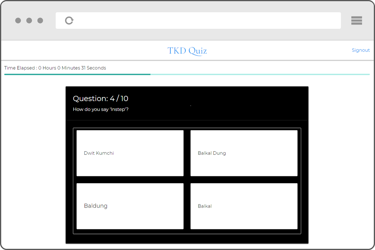Click the rightmost gray window dot
The width and height of the screenshot is (375, 250).
(x=40, y=21)
